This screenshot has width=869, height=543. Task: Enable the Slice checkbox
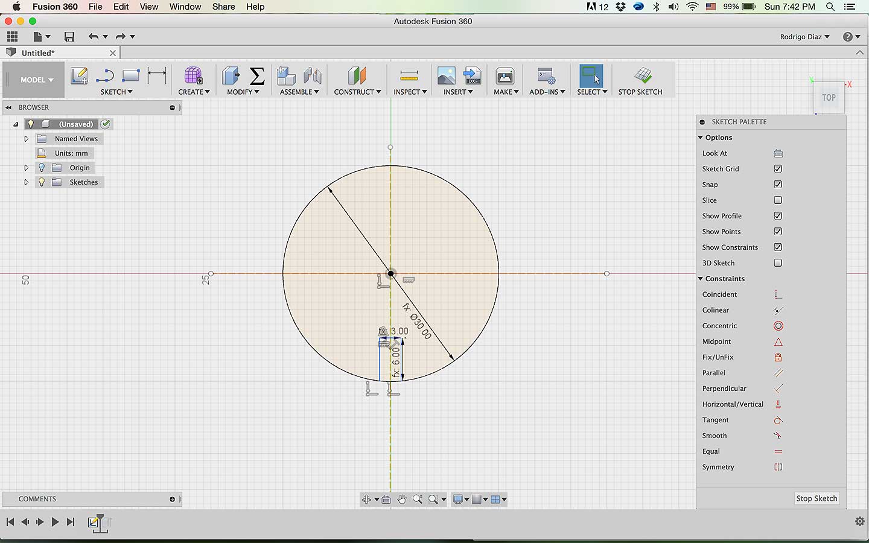click(x=778, y=200)
